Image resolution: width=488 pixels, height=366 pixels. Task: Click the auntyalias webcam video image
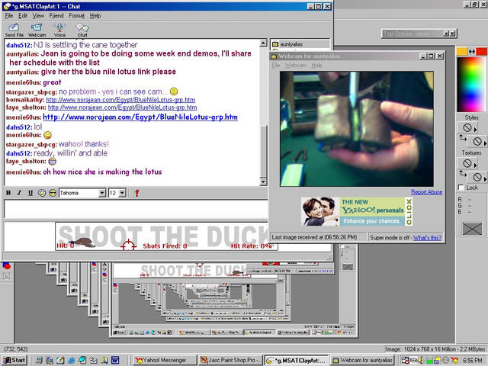357,129
